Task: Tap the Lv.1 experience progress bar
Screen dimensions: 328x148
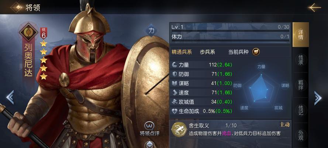Action: pos(230,31)
